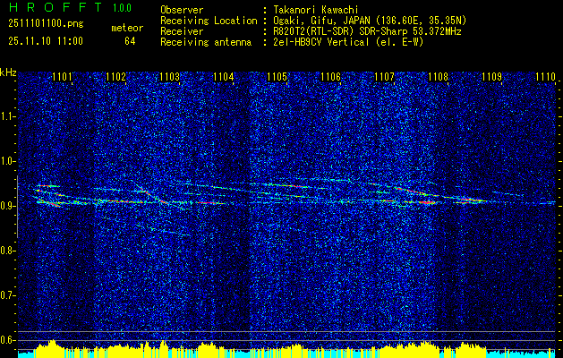Viewport: 563px width, 358px height.
Task: Click the 1102 time marker
Action: click(x=116, y=77)
